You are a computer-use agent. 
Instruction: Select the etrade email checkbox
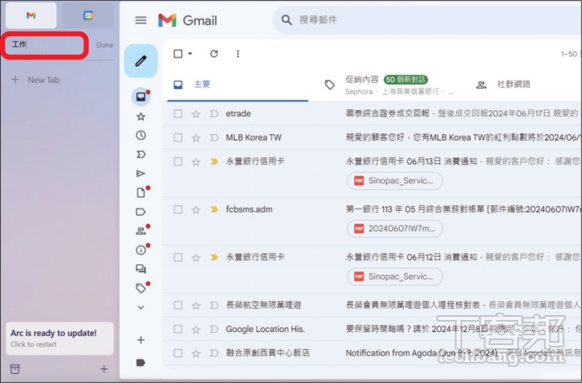(178, 114)
